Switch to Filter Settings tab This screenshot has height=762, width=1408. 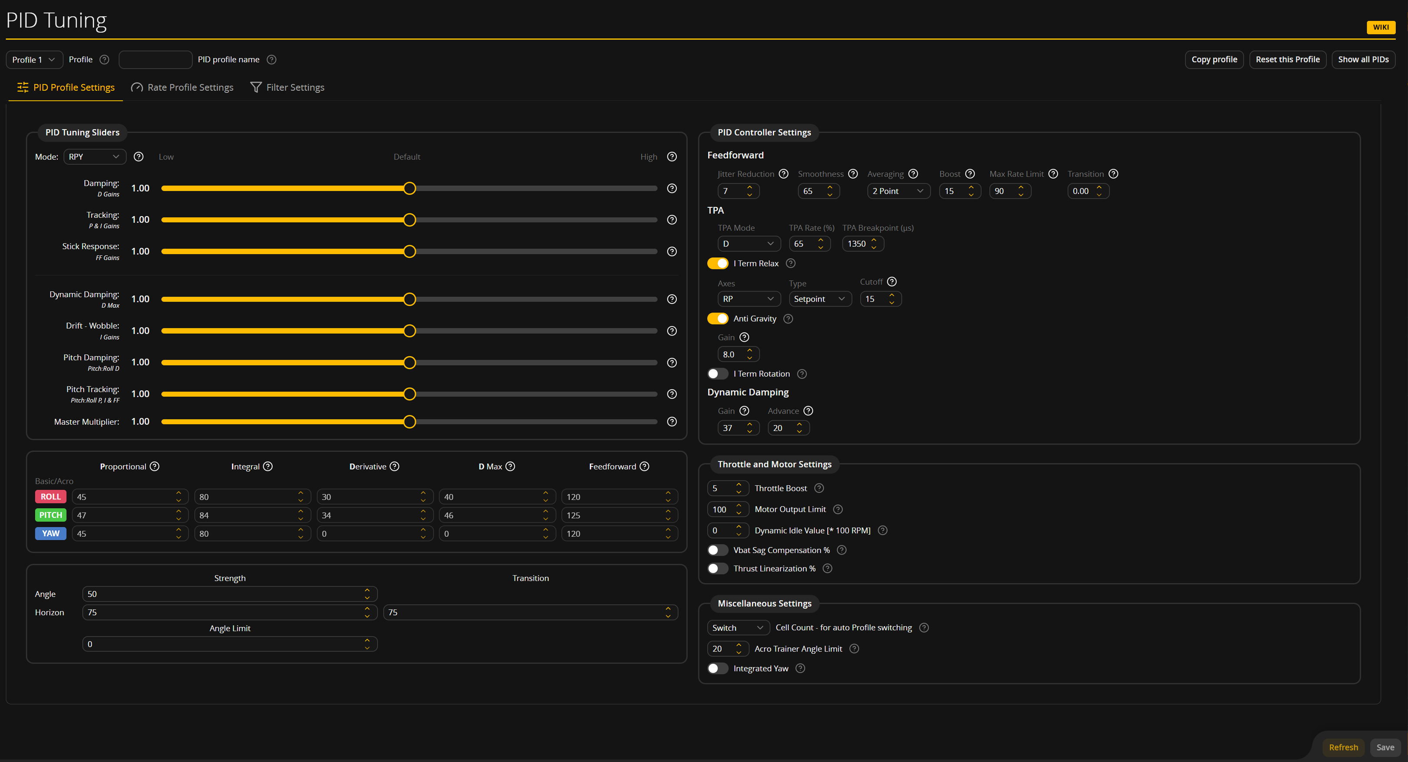(x=287, y=87)
